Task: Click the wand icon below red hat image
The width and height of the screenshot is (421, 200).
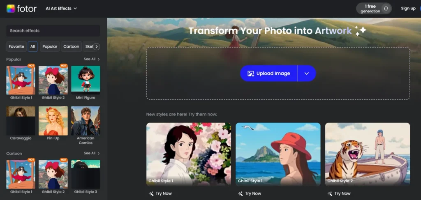Action: click(240, 193)
